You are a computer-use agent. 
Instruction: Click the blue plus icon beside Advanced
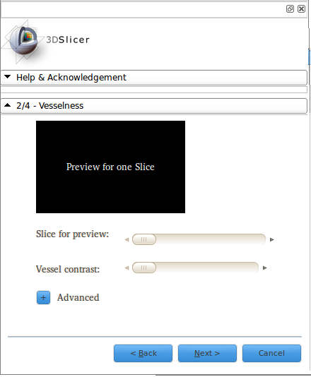(x=43, y=298)
